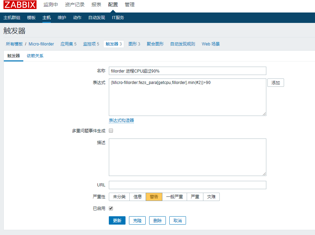315x235 pixels.
Task: Click the 更新 button
Action: point(117,220)
